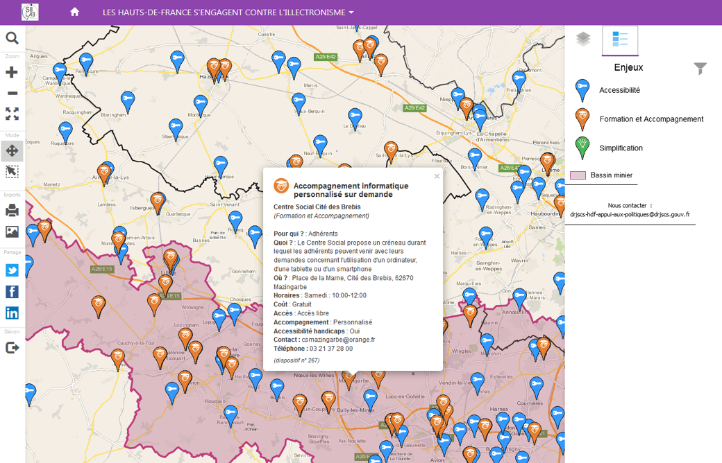Click the blue marker at Steenbecque
The height and width of the screenshot is (463, 722).
[176, 129]
